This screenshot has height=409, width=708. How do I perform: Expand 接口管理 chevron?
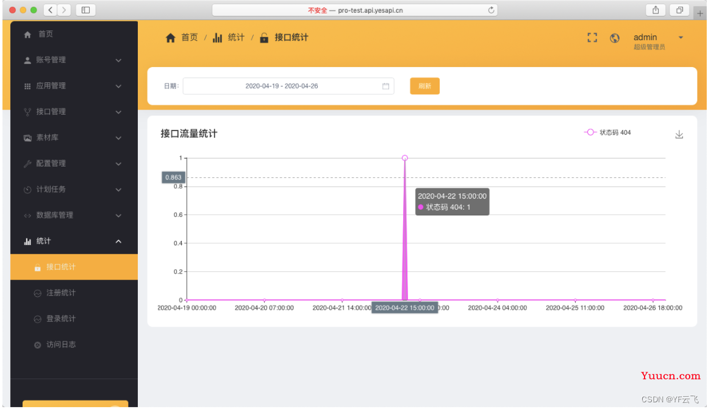(x=118, y=112)
